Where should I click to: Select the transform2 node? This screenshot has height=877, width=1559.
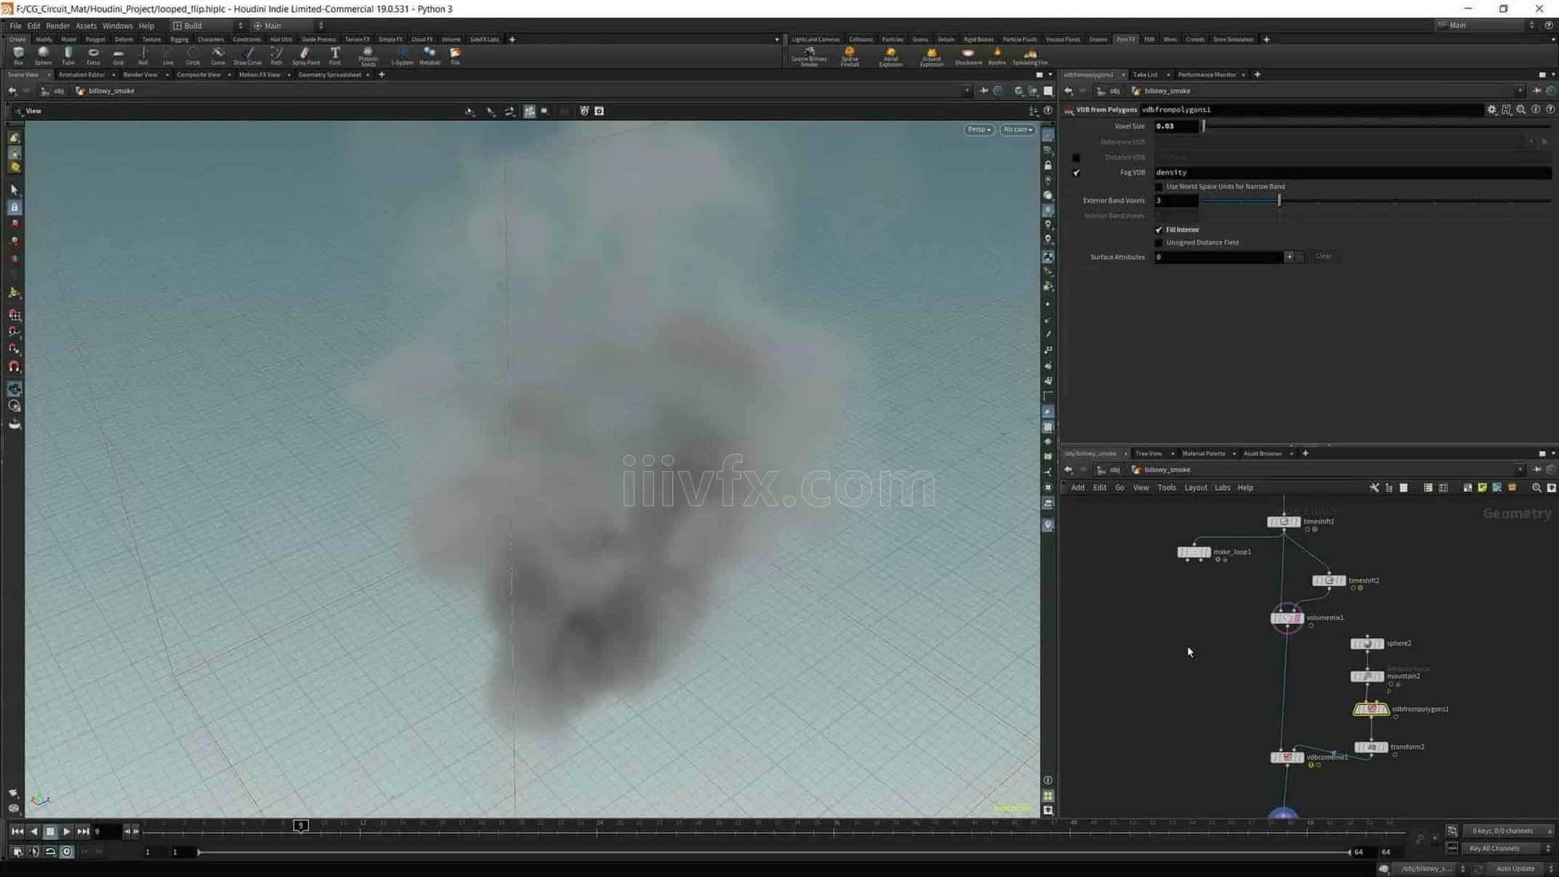(x=1371, y=747)
